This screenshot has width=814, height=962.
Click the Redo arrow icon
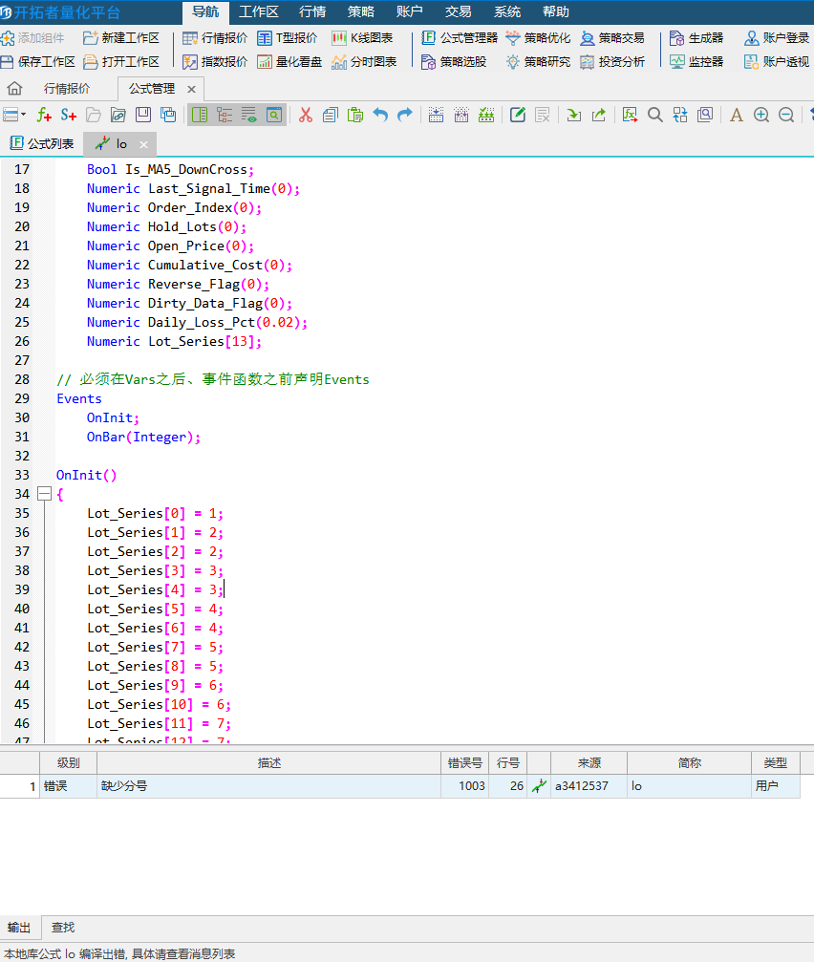[404, 115]
